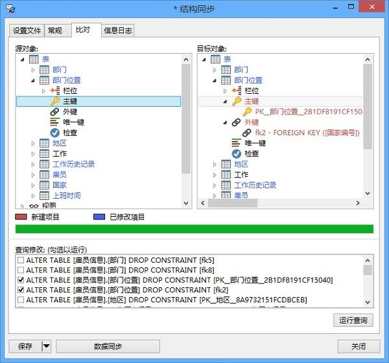Click the source objects vertical scrollbar
This screenshot has width=389, height=363.
point(186,116)
